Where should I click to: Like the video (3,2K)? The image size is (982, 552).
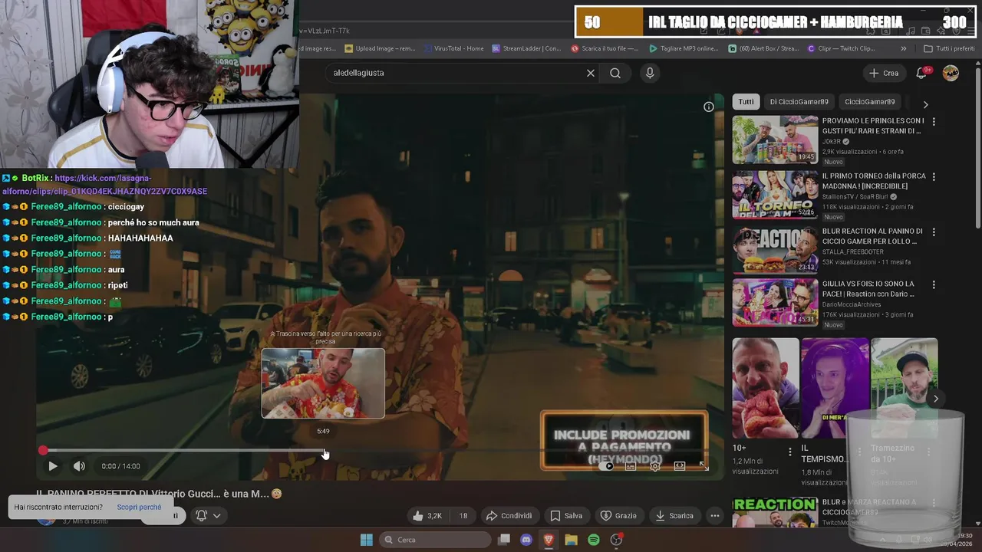427,516
